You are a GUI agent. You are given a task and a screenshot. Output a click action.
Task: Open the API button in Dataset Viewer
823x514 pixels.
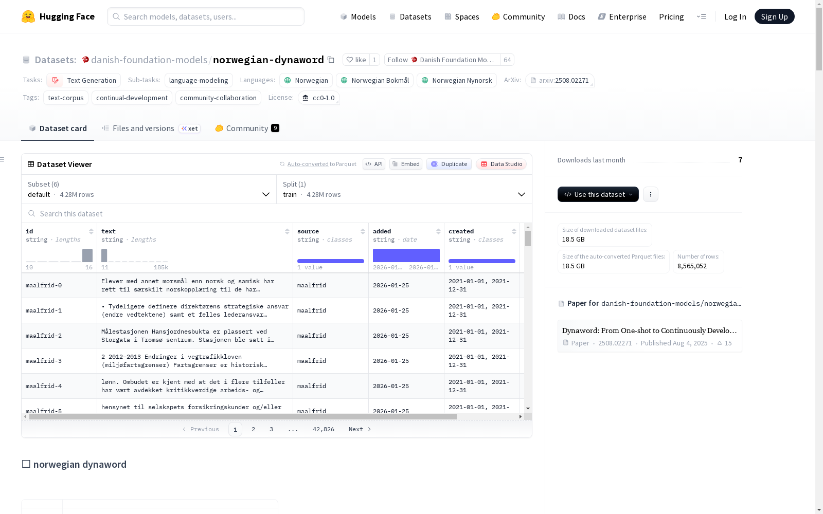(x=374, y=164)
